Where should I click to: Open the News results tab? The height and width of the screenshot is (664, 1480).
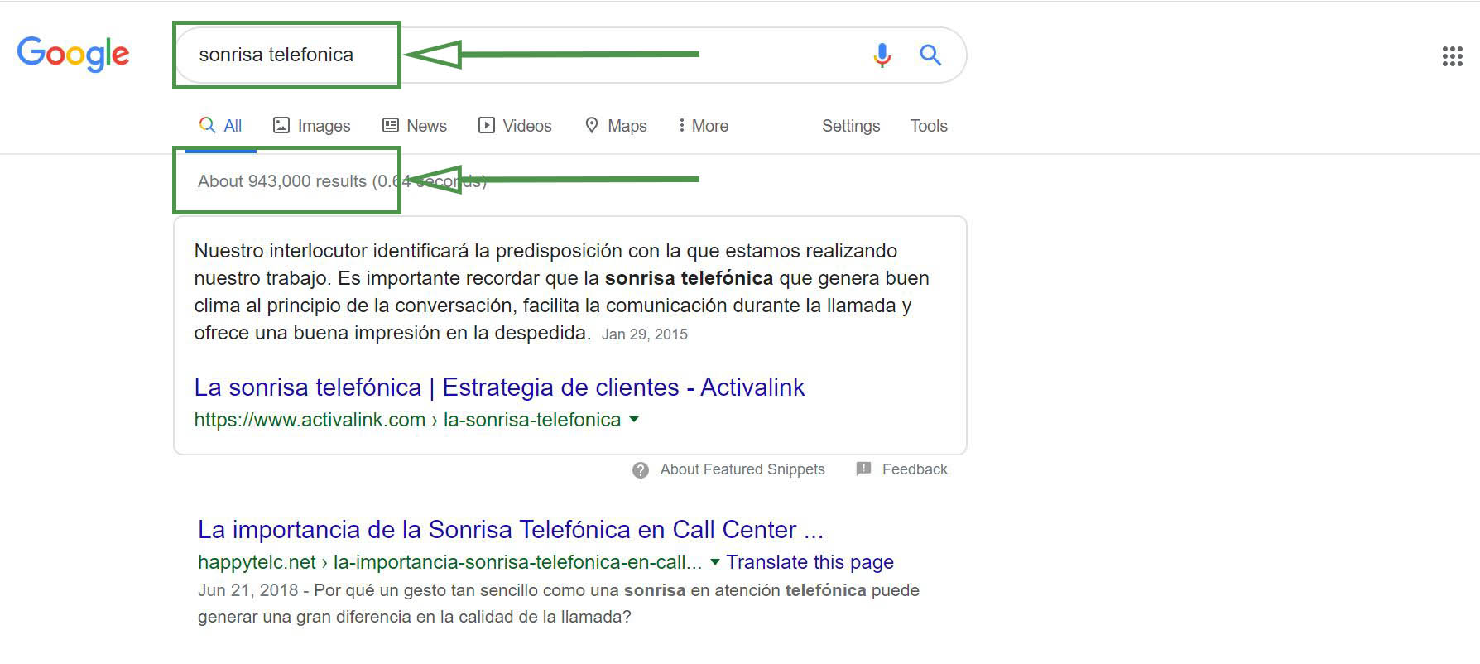click(x=414, y=126)
